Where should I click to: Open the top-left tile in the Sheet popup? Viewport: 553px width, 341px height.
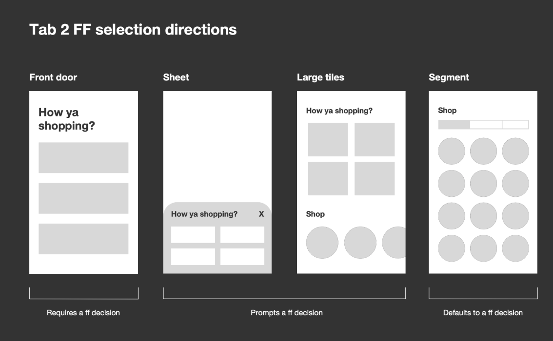193,234
